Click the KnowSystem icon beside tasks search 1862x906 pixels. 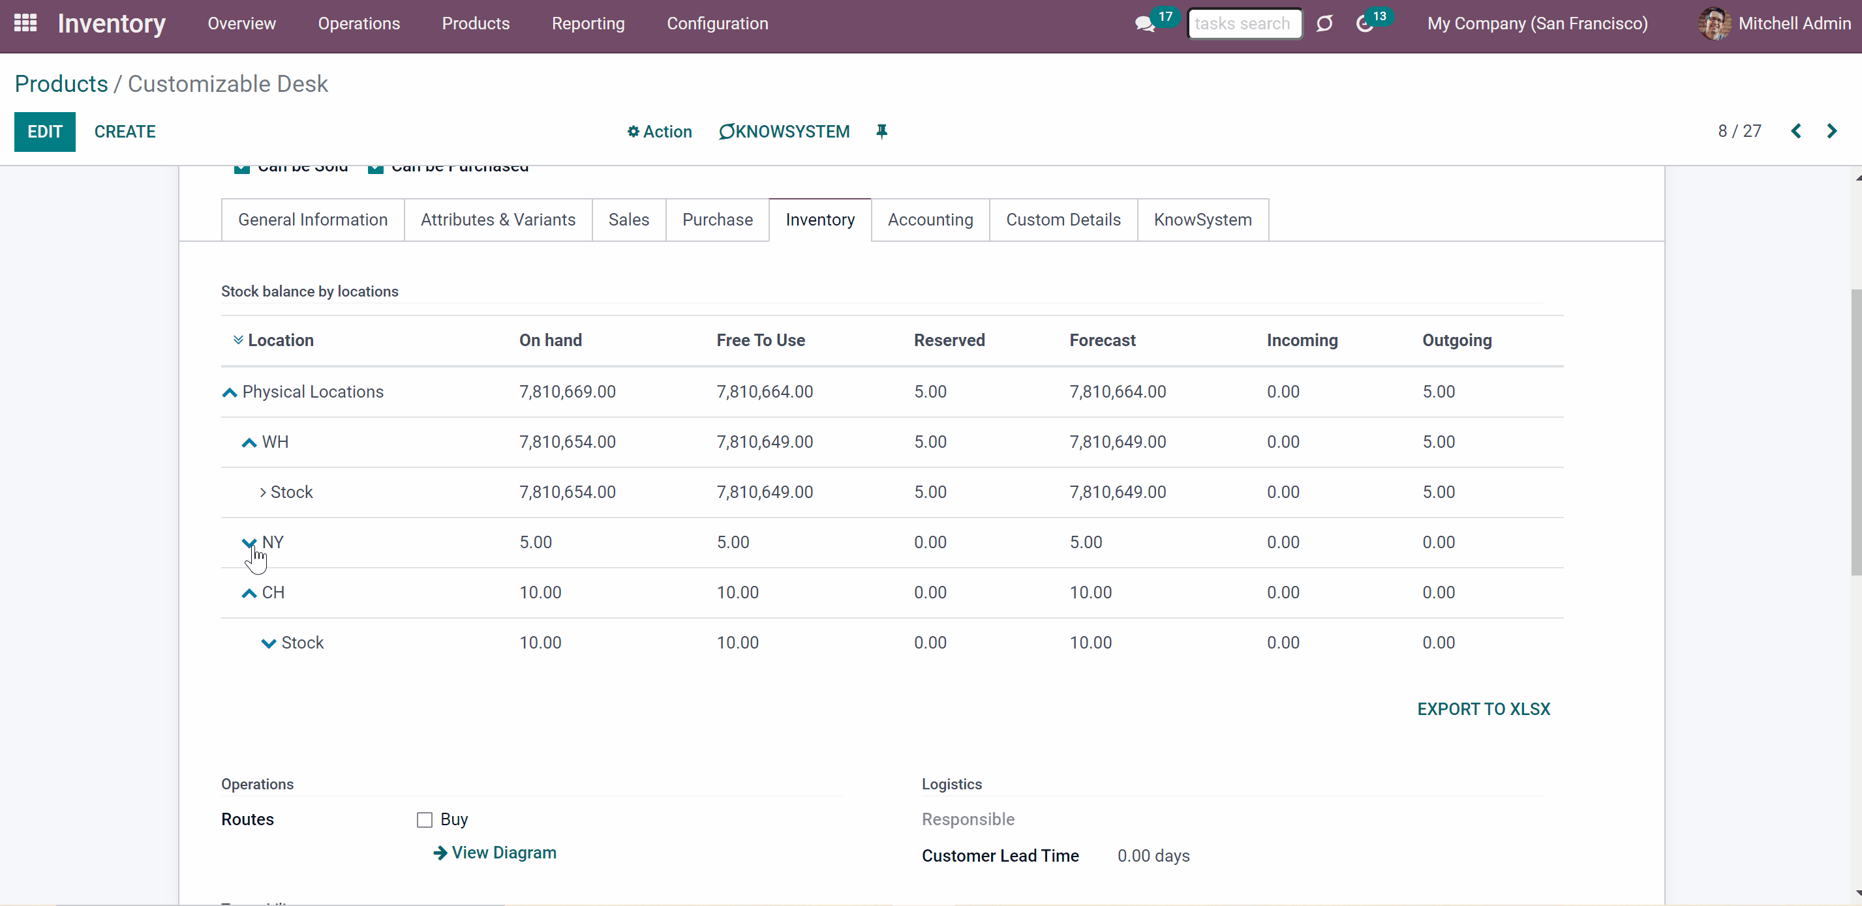click(x=1324, y=24)
